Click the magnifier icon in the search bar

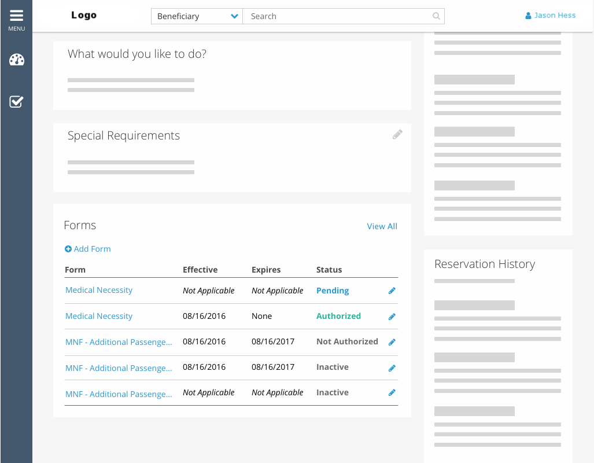point(436,16)
